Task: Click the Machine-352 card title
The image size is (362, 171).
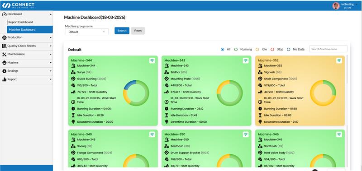Action: [x=268, y=60]
